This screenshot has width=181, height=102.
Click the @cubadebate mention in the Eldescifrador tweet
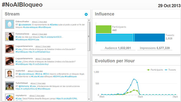click(25, 25)
